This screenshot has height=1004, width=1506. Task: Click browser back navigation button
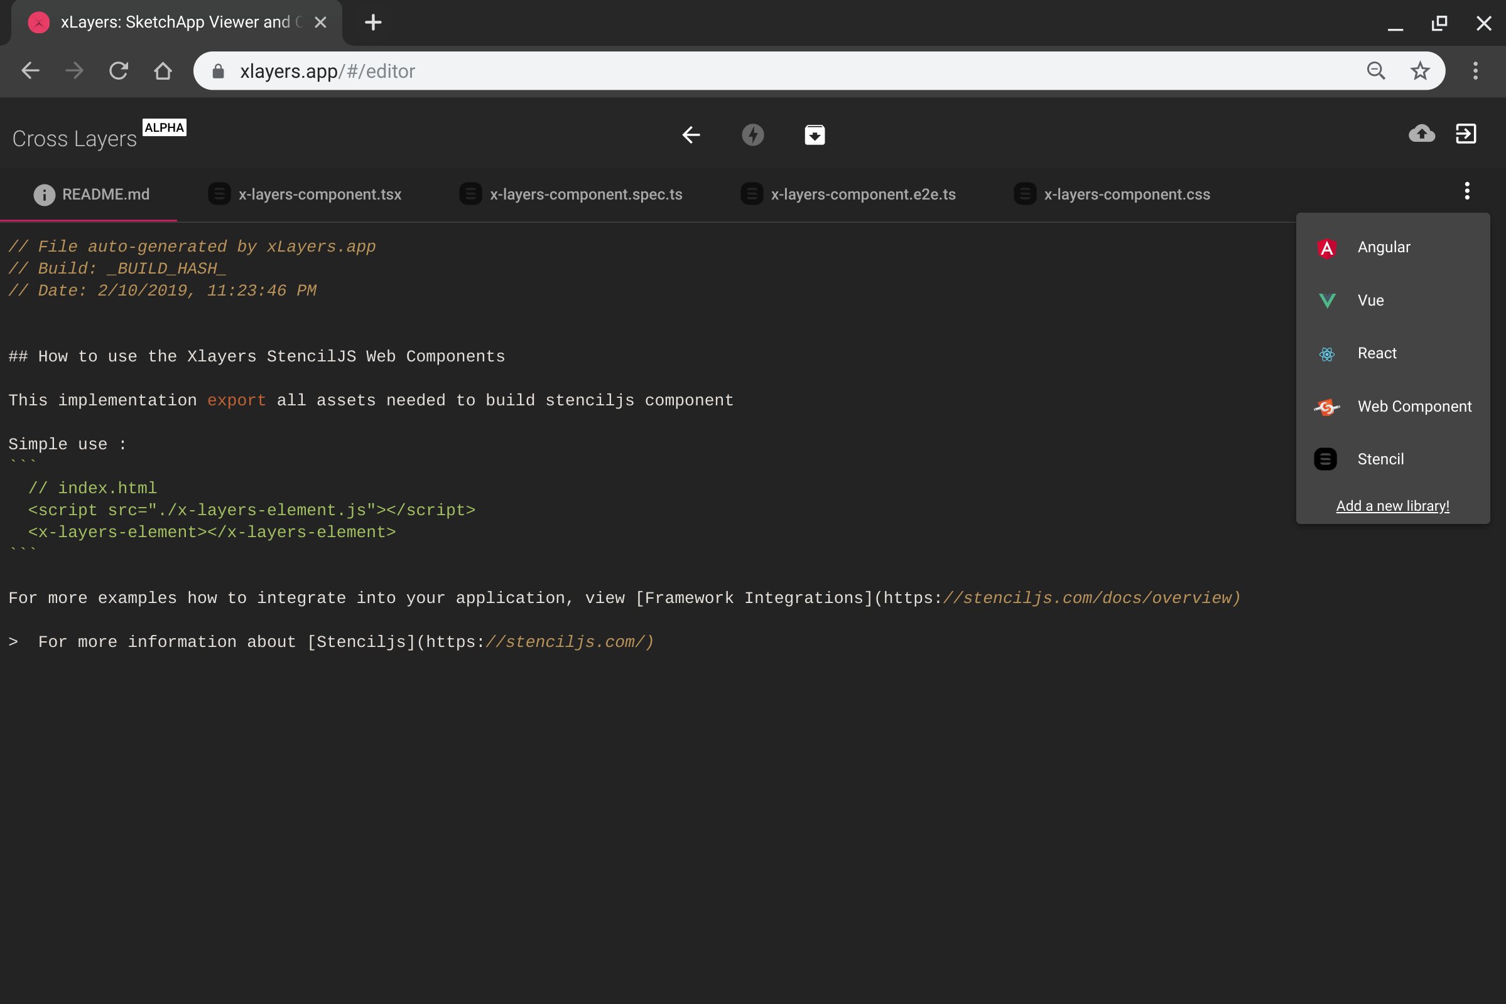tap(30, 70)
